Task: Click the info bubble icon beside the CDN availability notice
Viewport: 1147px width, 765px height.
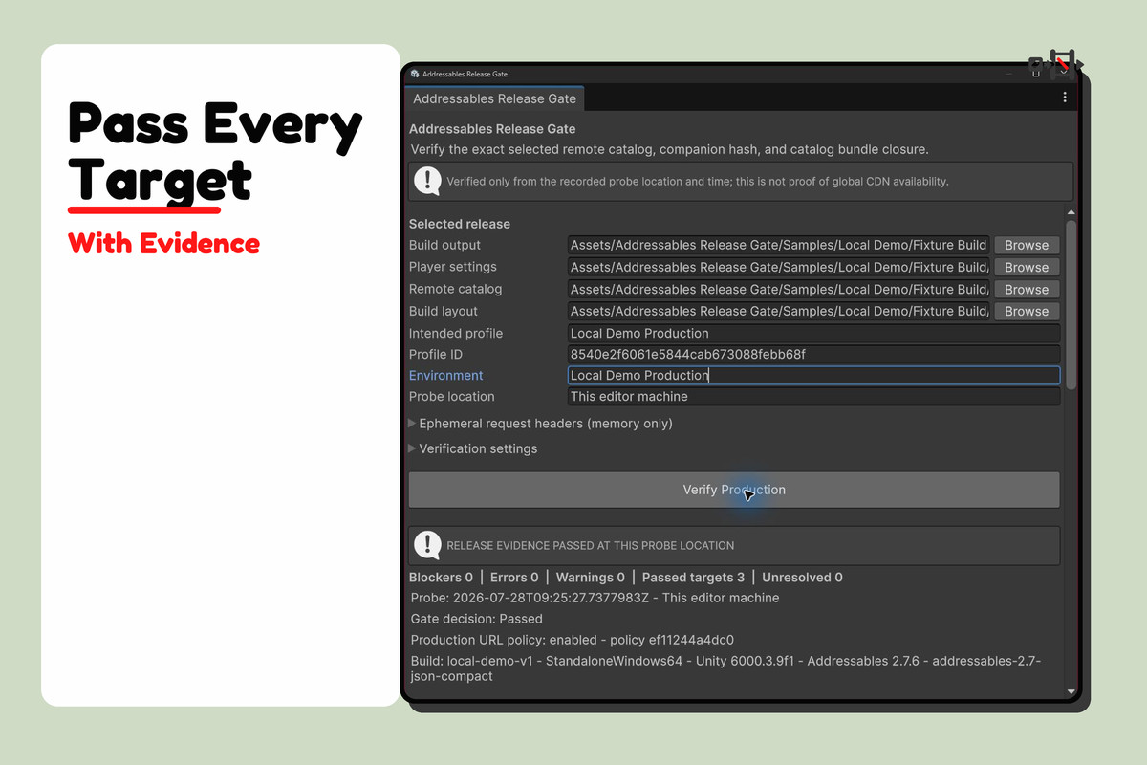Action: (x=427, y=181)
